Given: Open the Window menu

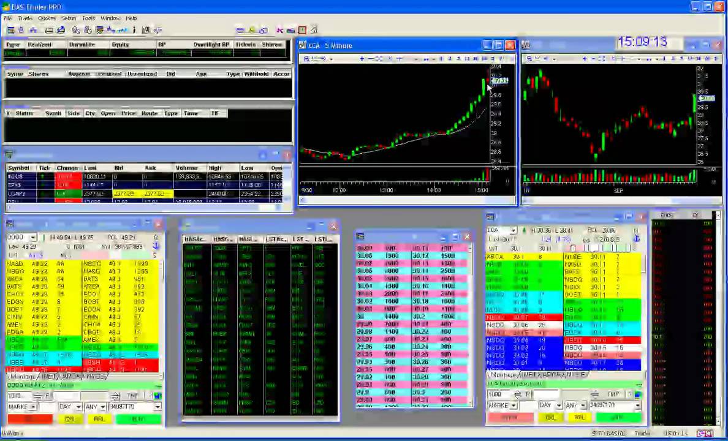Looking at the screenshot, I should click(x=110, y=18).
